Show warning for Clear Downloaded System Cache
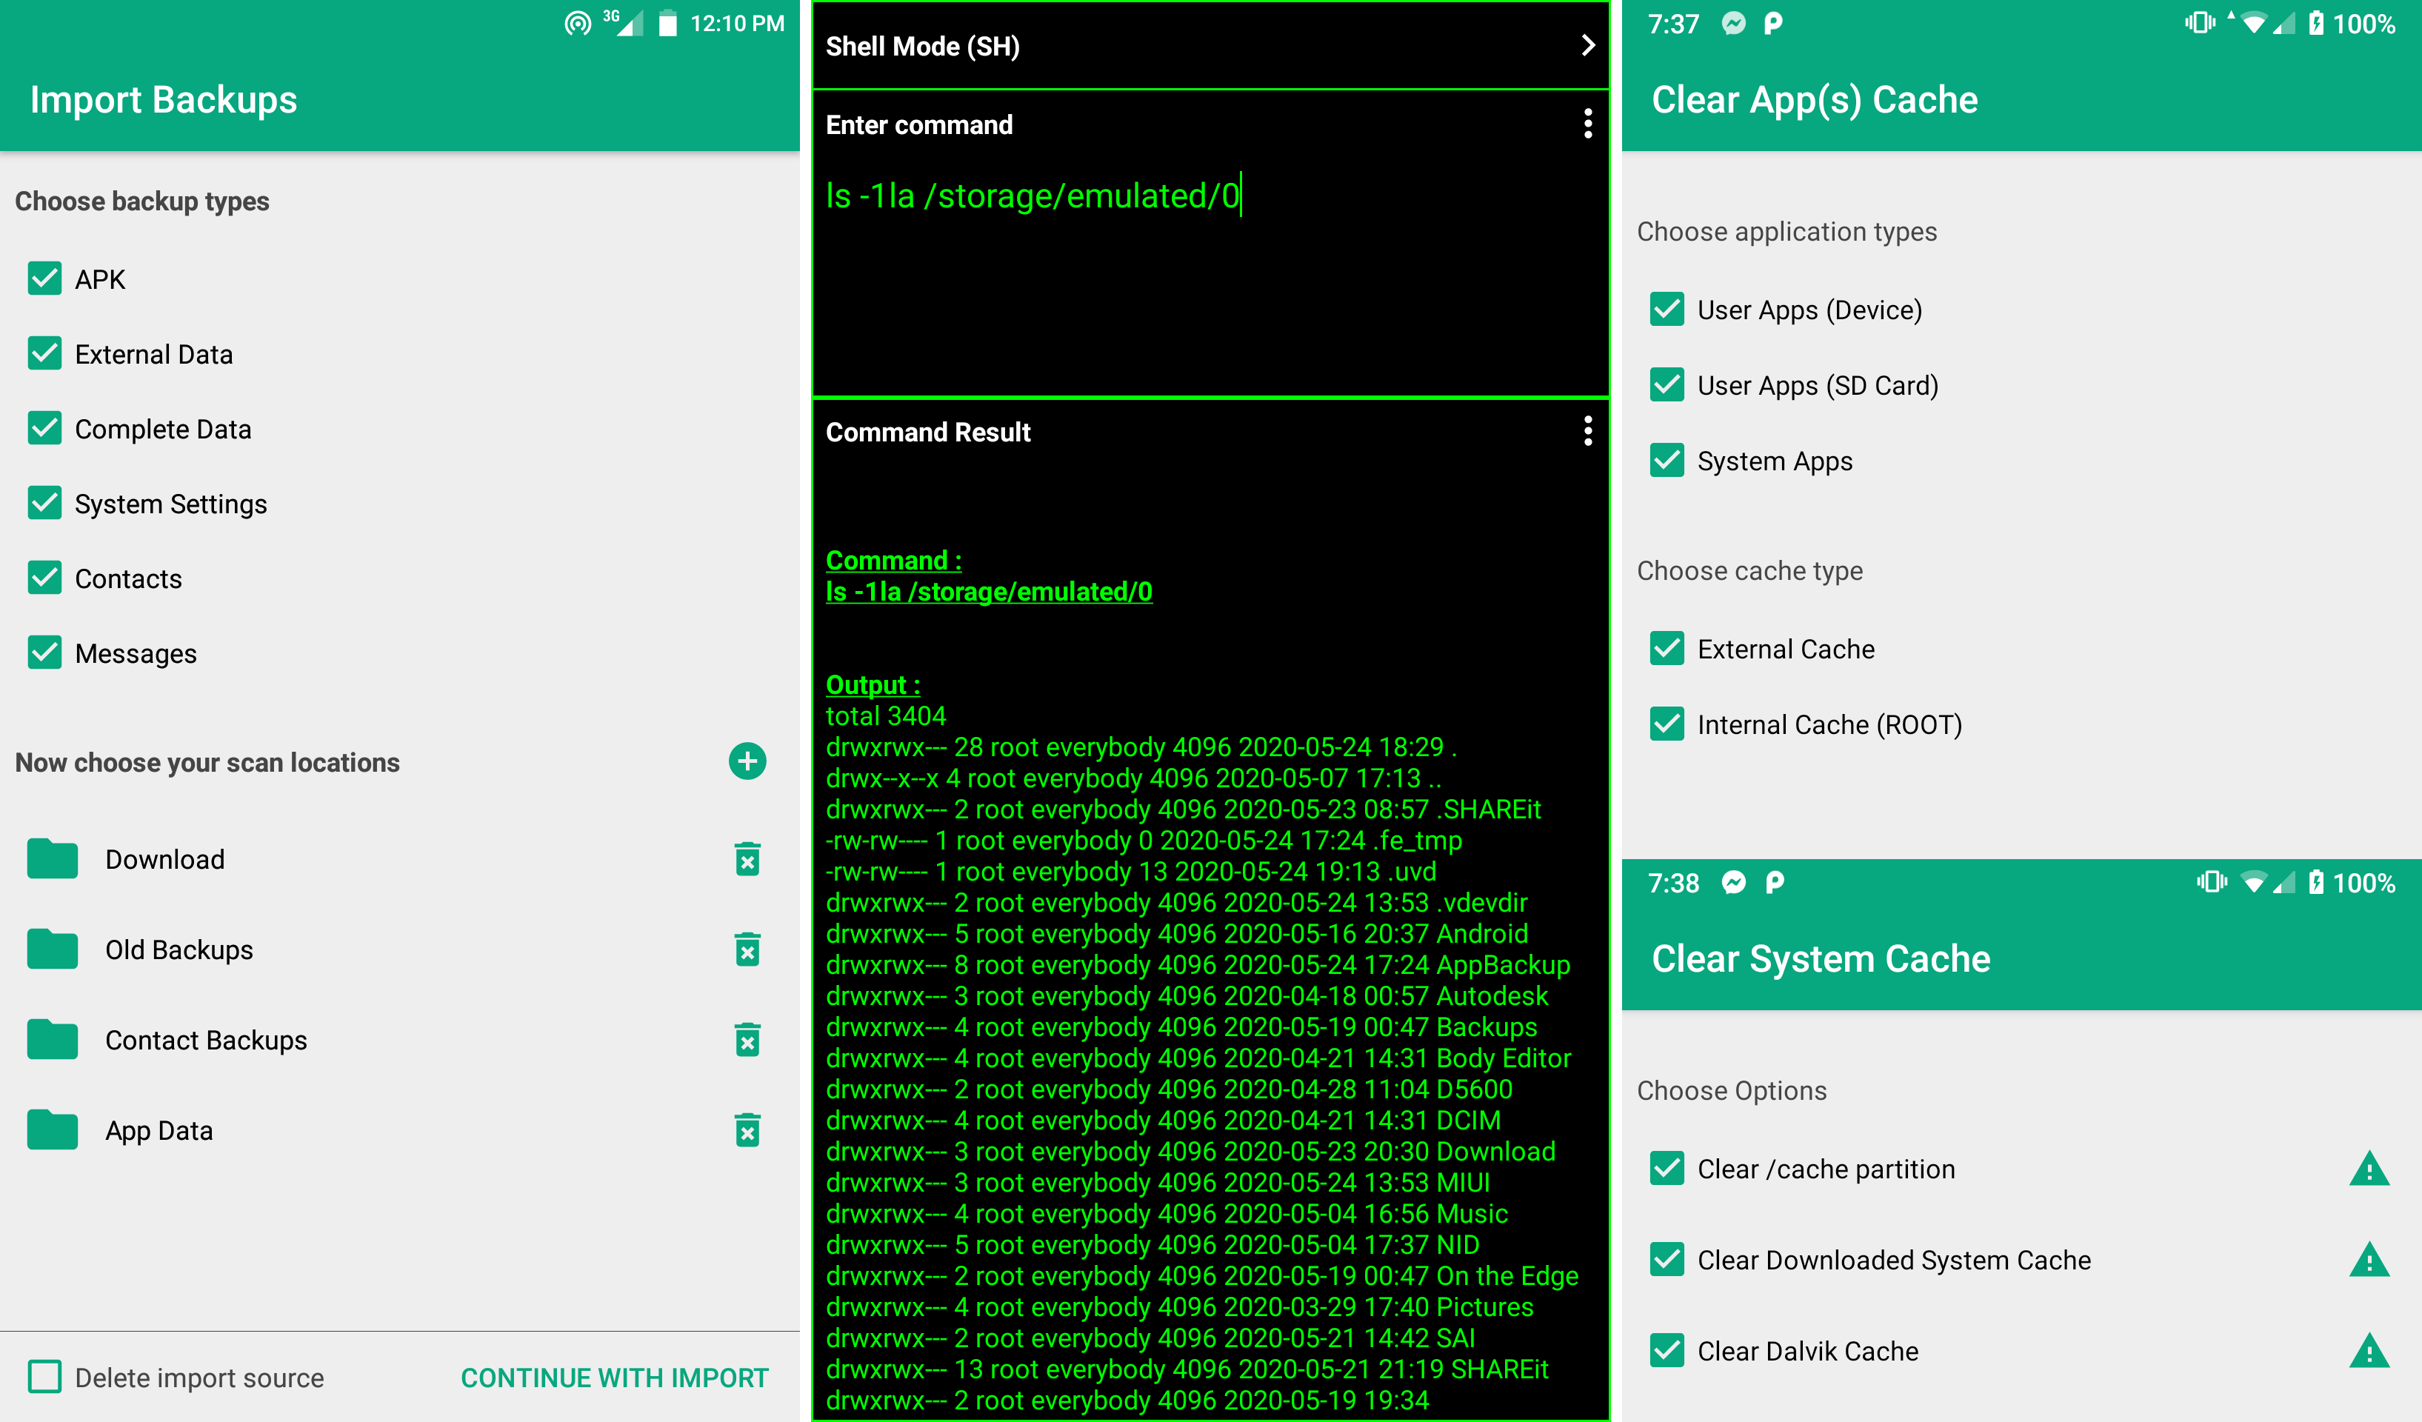This screenshot has width=2422, height=1422. pos(2369,1260)
